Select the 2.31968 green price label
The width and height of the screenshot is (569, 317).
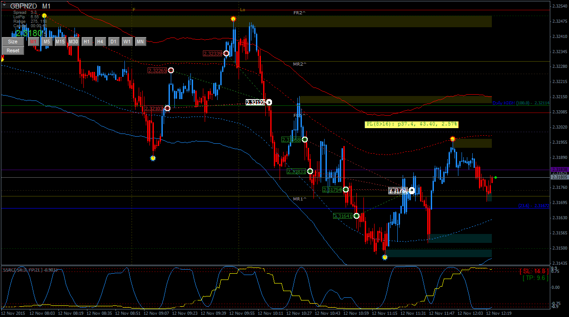(x=291, y=140)
